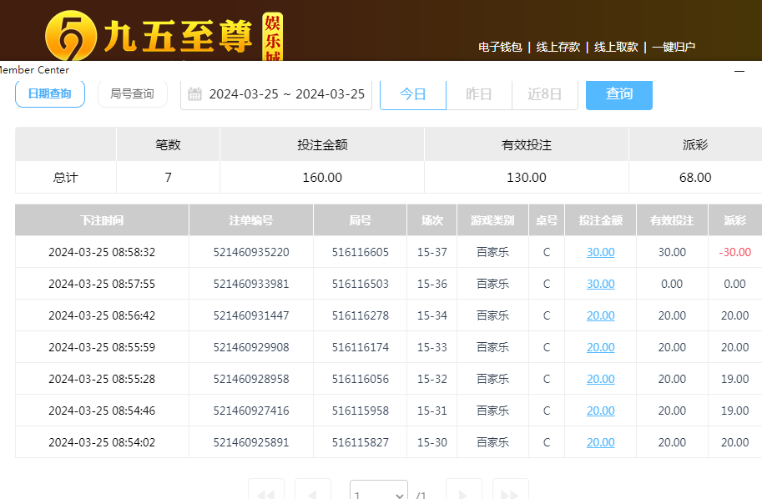762x499 pixels.
Task: Open 30.00 bet link for order 521460933981
Action: [x=601, y=284]
